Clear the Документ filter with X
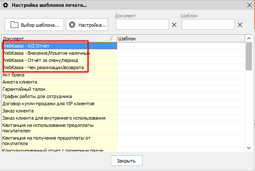 174,25
